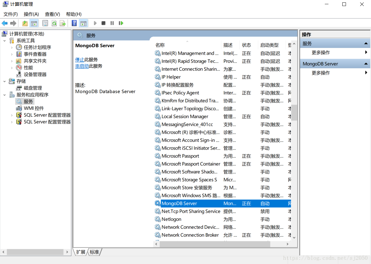Viewport: 371px width, 264px height.
Task: Open the 操作(A) menu
Action: pos(31,14)
